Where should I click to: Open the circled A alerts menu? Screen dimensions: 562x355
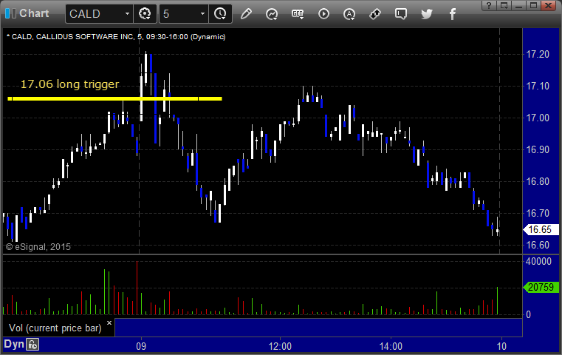pyautogui.click(x=349, y=14)
